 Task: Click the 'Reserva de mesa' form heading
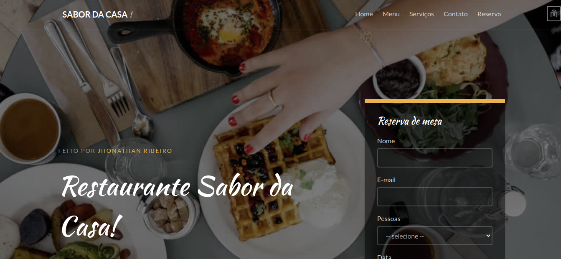410,122
